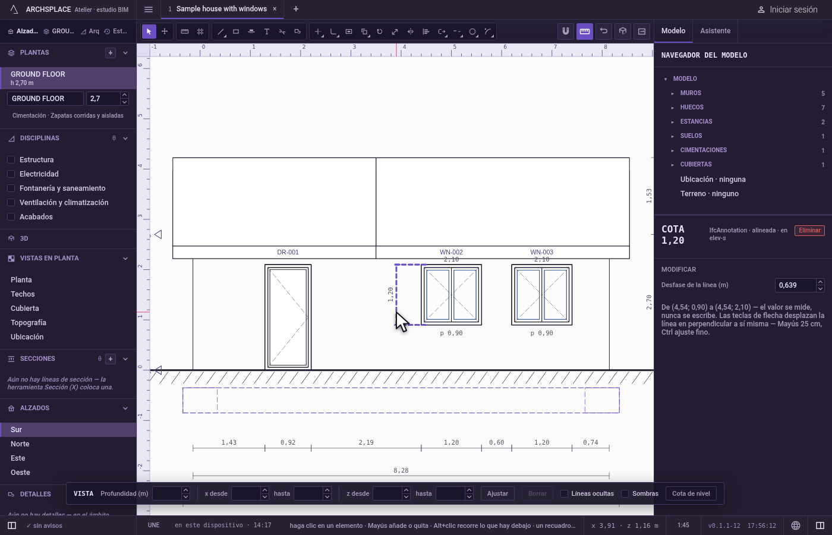
Task: Click the rotate tool icon
Action: (x=379, y=32)
